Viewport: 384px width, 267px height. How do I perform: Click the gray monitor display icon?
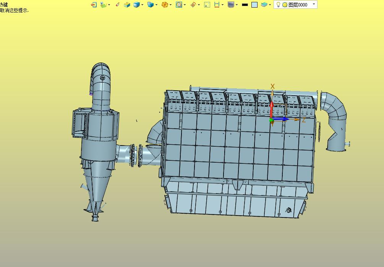tap(231, 5)
